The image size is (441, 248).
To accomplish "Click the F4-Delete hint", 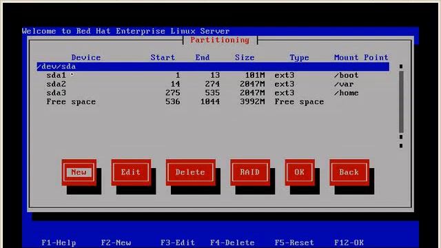I will tap(232, 242).
